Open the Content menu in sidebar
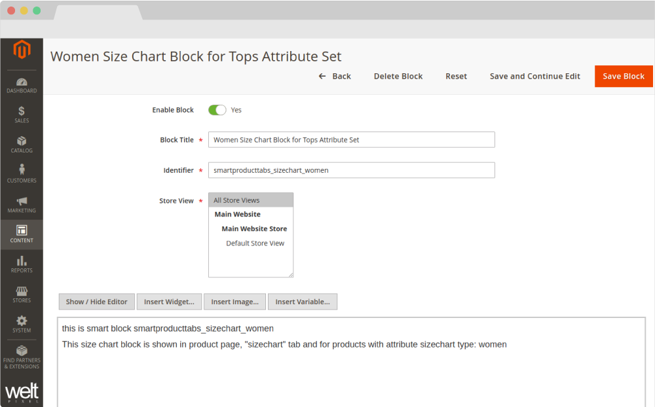The image size is (655, 407). (x=22, y=234)
